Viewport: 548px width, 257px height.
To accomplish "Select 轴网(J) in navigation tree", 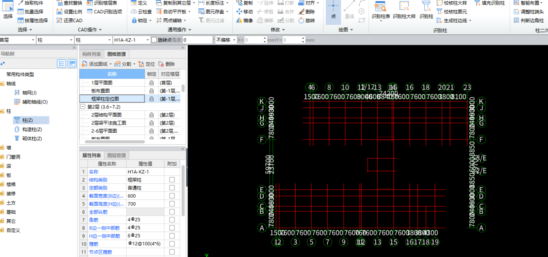I will click(x=26, y=93).
